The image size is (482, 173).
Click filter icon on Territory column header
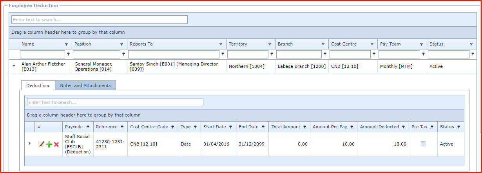pyautogui.click(x=270, y=44)
